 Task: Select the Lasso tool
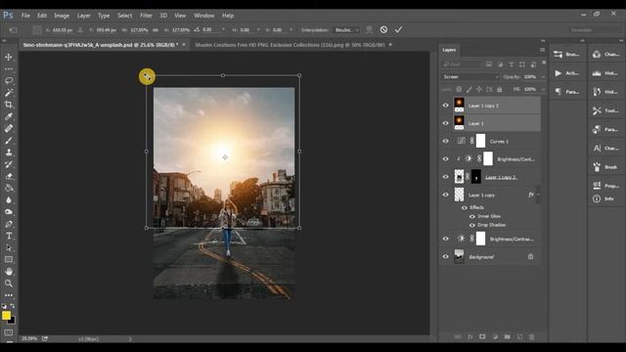9,80
